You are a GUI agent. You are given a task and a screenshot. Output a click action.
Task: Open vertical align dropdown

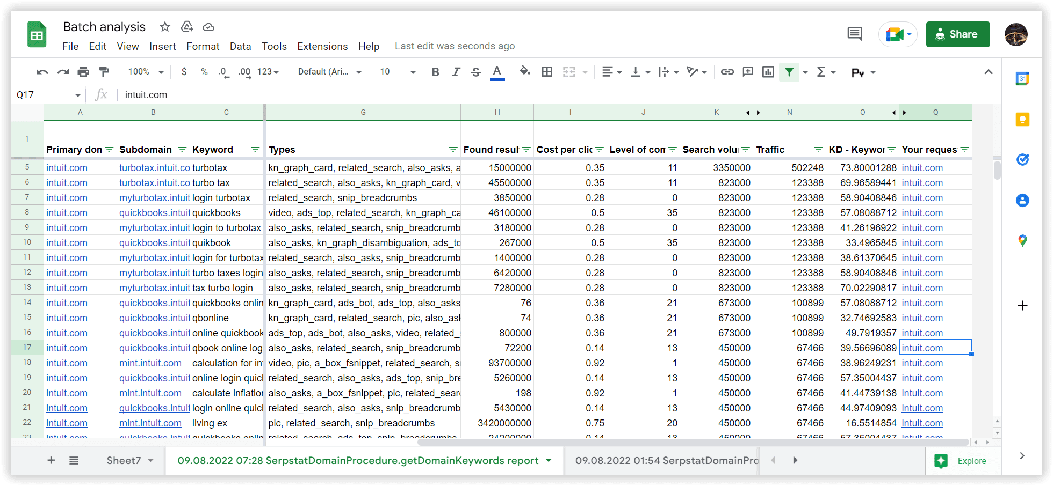(640, 72)
